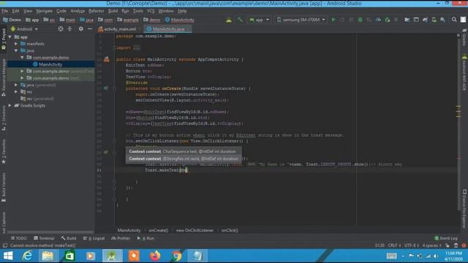Open Project panel settings gear

pos(80,29)
